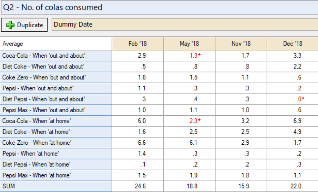Click the Dec '18 column header
This screenshot has height=192, width=318.
(293, 44)
